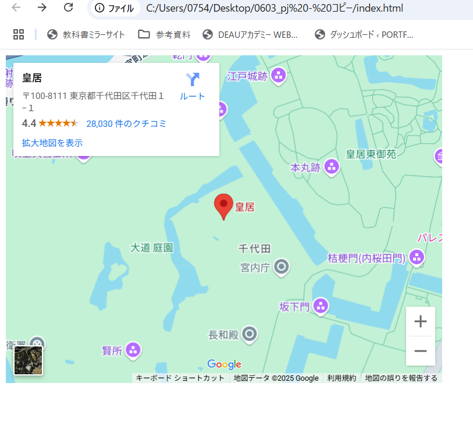
Task: Zoom out with the minus button
Action: [x=420, y=351]
